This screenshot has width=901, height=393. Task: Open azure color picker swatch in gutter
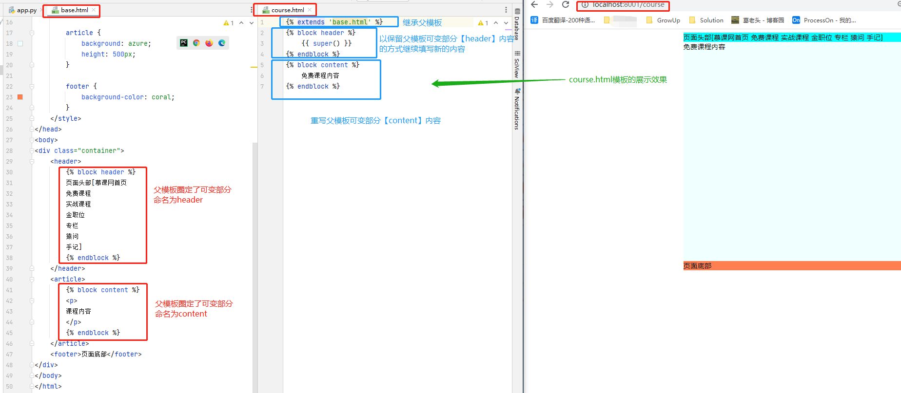coord(20,43)
